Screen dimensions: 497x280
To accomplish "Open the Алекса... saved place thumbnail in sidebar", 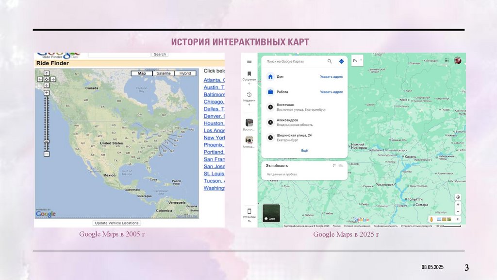I will 249,140.
